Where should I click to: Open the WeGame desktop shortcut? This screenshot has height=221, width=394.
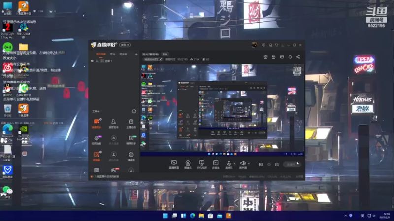pyautogui.click(x=23, y=70)
